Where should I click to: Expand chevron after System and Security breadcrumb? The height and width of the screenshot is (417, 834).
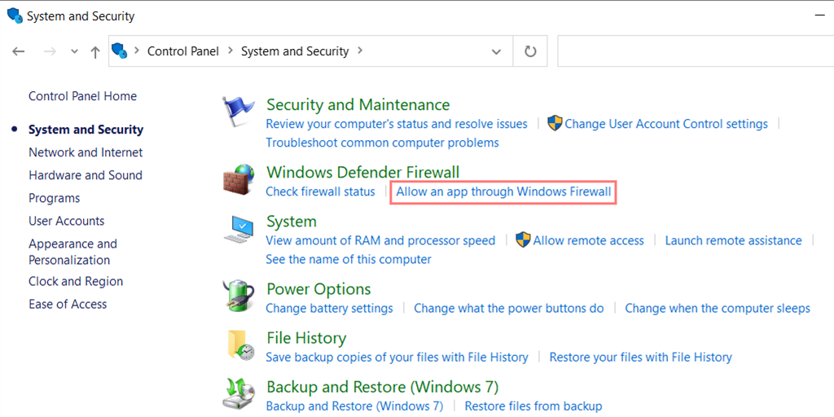pyautogui.click(x=360, y=51)
